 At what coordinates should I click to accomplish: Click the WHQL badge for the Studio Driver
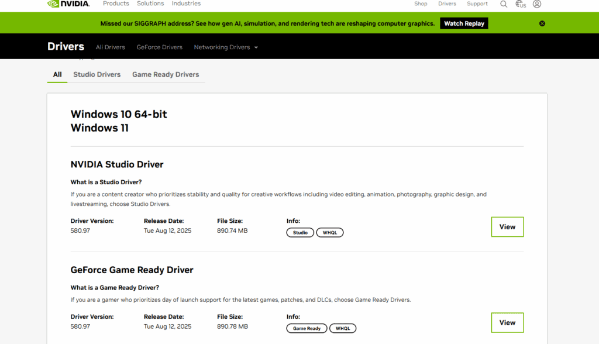(329, 232)
